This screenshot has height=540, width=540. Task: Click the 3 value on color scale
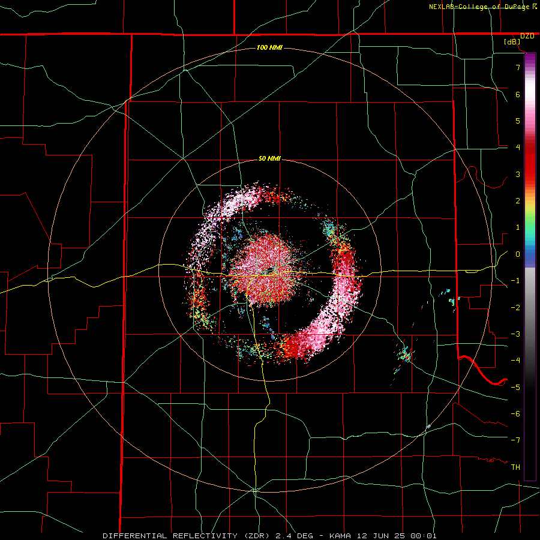(x=518, y=174)
